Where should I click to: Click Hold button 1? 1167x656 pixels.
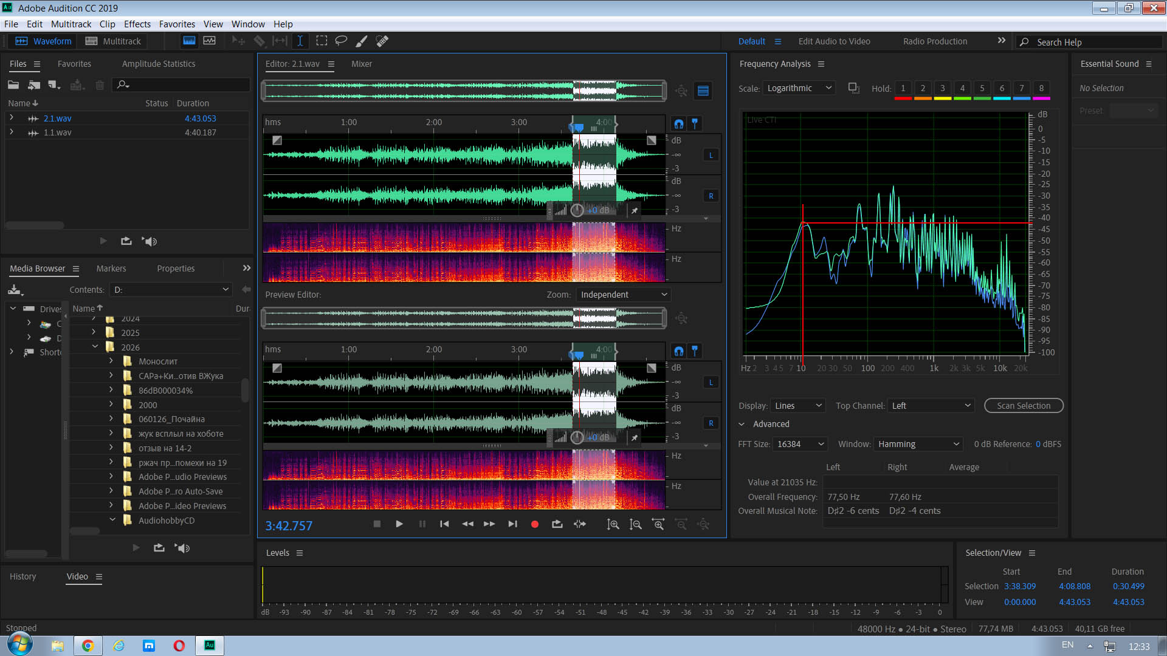click(x=903, y=89)
